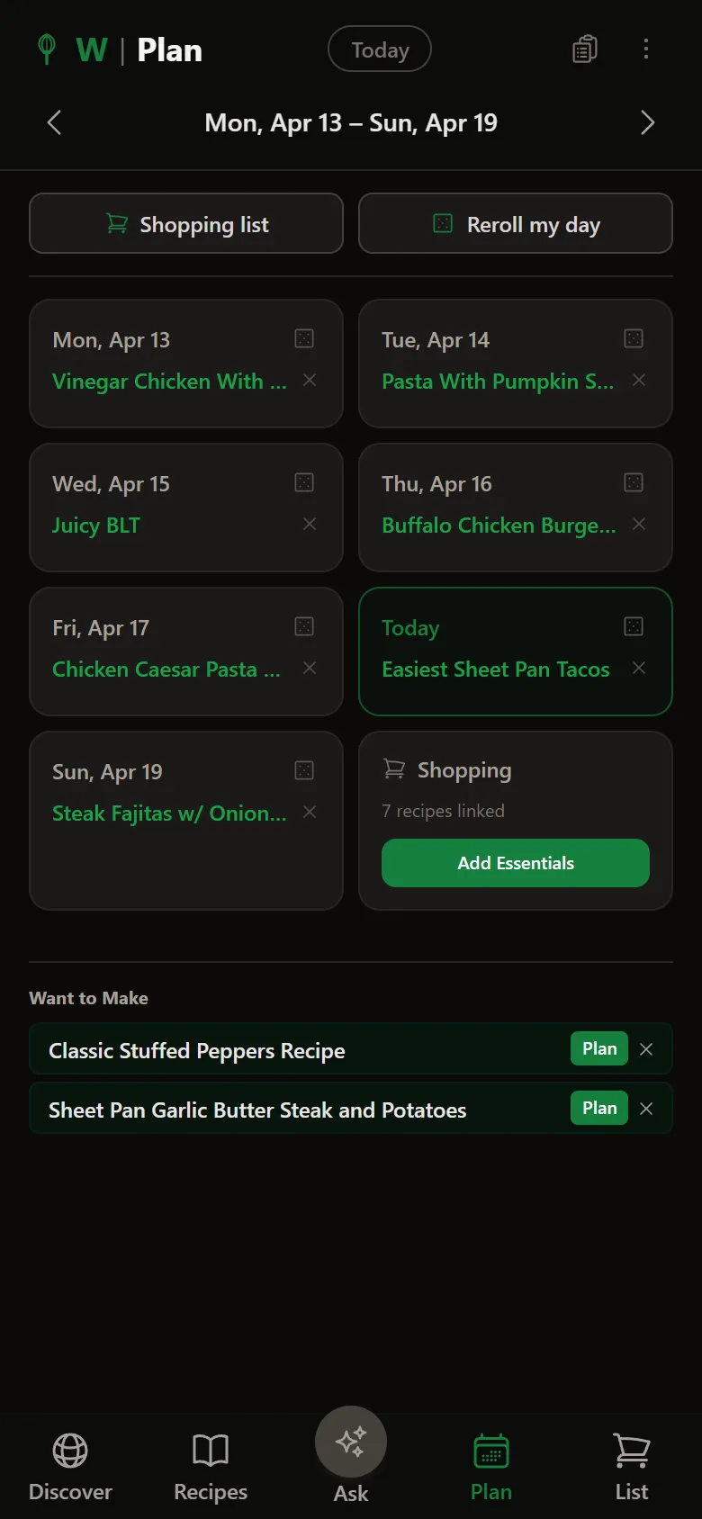Screen dimensions: 702x1519
Task: Tap the Ask sparkle button
Action: click(351, 1442)
